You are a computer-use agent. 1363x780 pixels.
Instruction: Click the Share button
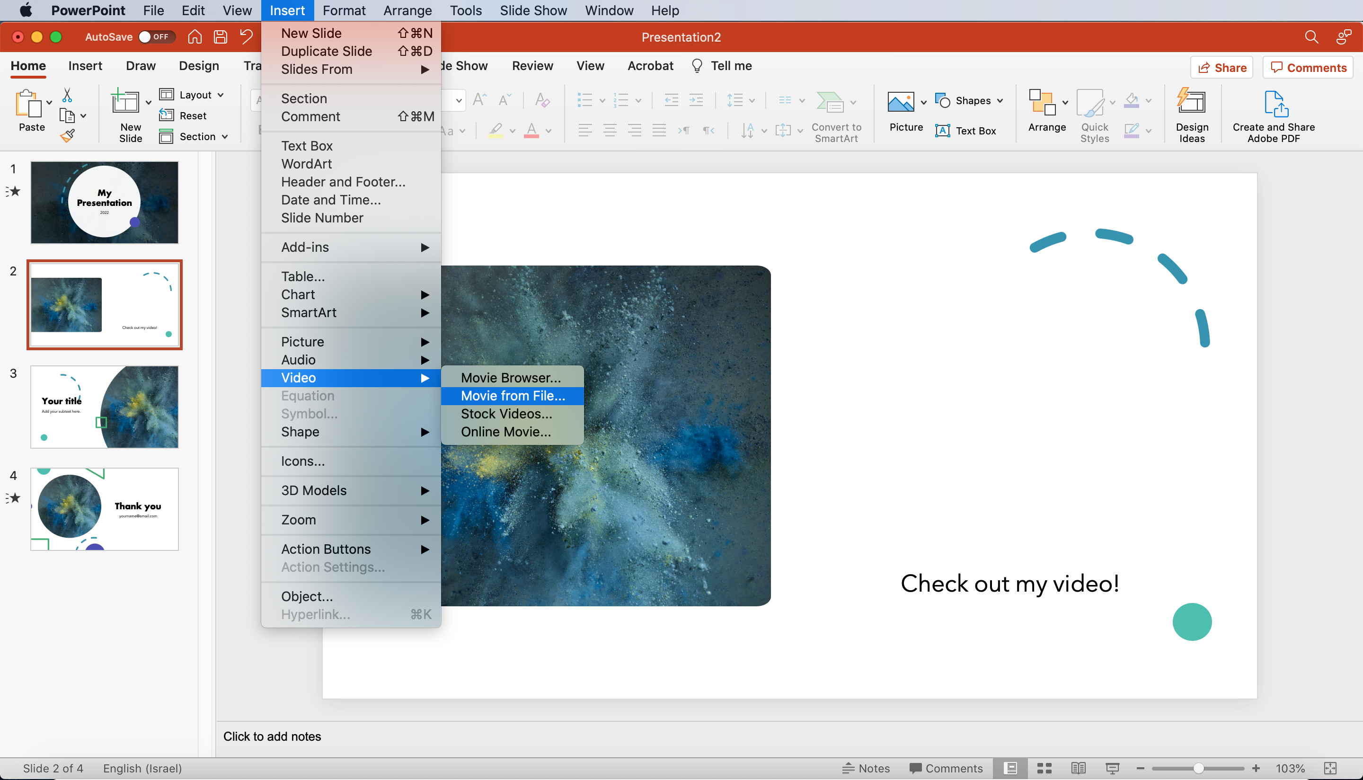tap(1221, 68)
